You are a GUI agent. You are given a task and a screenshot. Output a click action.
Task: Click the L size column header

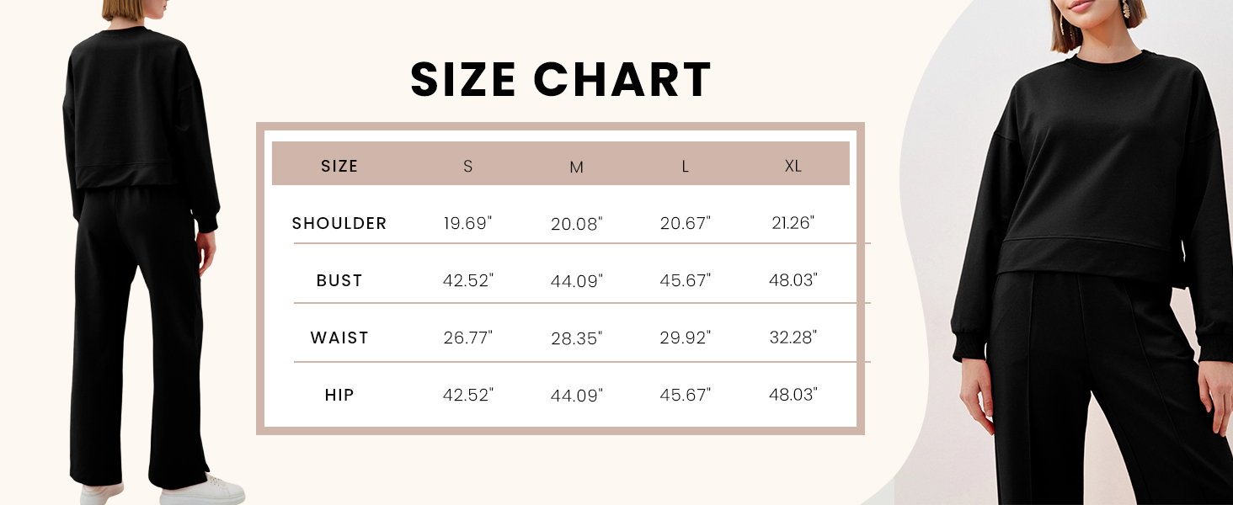click(x=686, y=167)
